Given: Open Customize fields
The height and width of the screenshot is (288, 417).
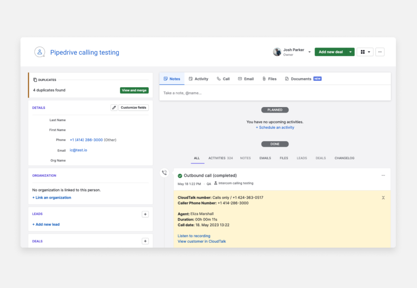Looking at the screenshot, I should (x=134, y=108).
